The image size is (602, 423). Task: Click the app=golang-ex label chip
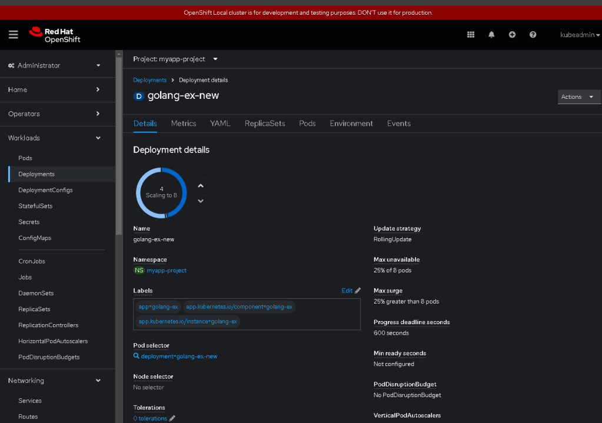tap(158, 307)
